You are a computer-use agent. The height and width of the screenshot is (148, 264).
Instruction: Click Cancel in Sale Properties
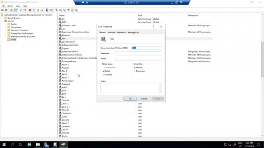point(144,99)
